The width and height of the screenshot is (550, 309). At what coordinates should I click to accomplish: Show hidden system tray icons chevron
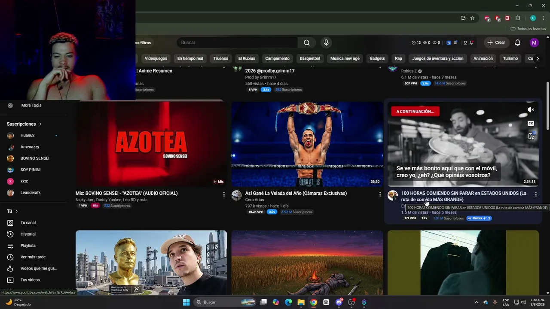click(477, 302)
